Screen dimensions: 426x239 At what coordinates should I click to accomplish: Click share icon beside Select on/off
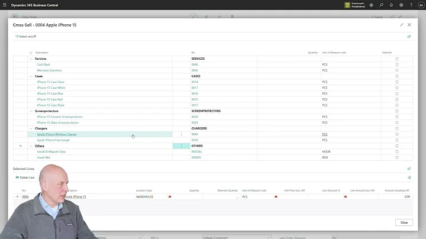(x=409, y=37)
